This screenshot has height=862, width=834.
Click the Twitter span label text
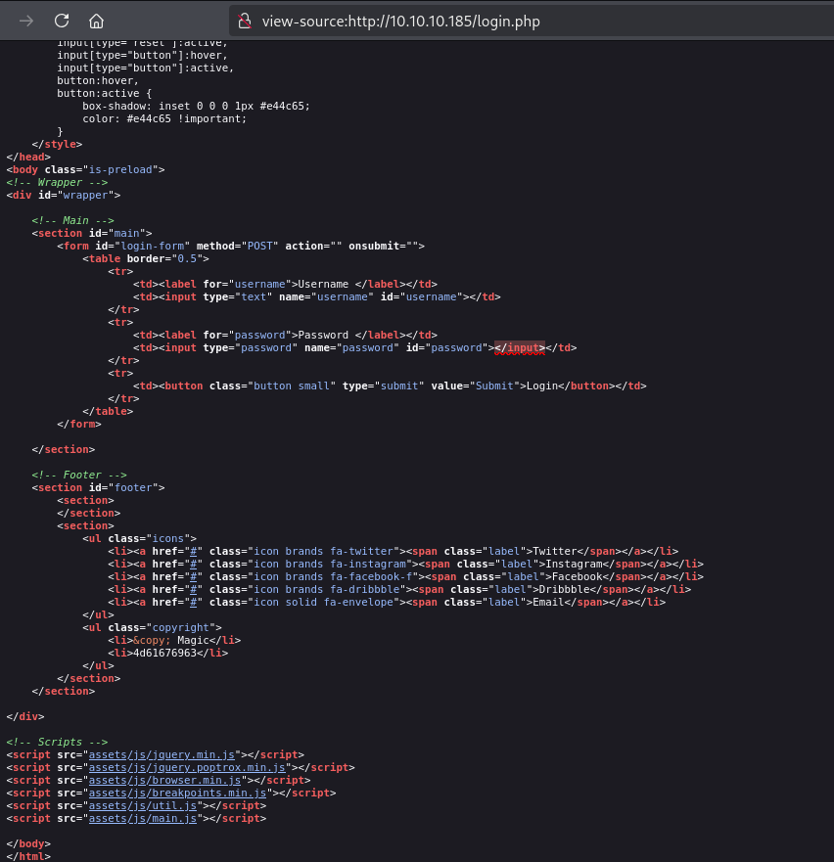555,551
